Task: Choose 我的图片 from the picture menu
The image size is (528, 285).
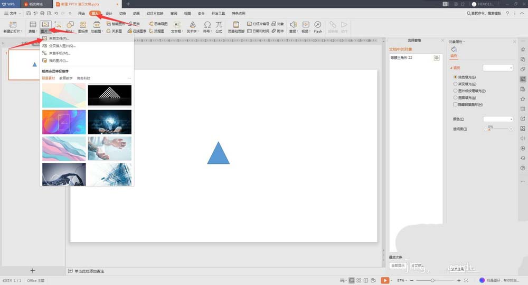Action: [58, 61]
